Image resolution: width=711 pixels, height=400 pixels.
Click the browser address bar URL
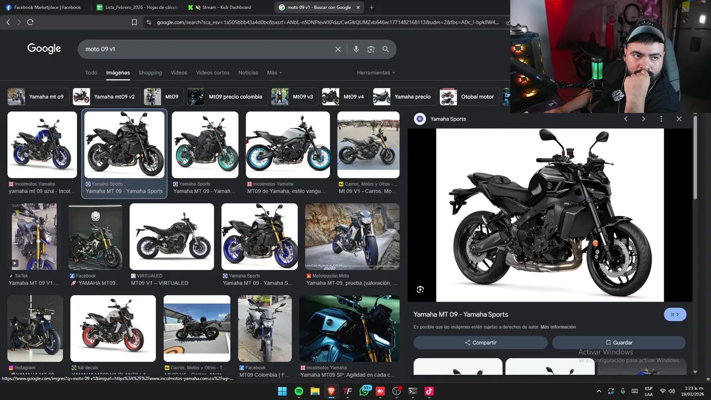click(328, 22)
